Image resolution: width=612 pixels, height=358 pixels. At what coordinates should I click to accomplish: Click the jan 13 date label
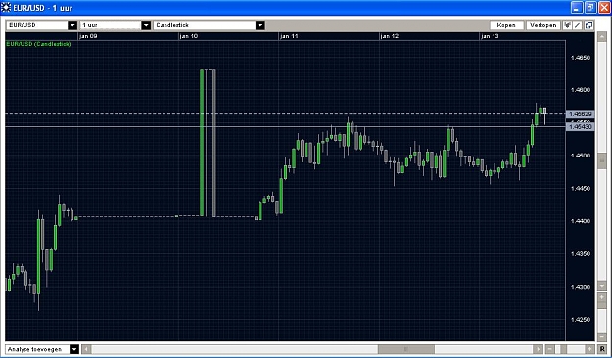pyautogui.click(x=490, y=36)
